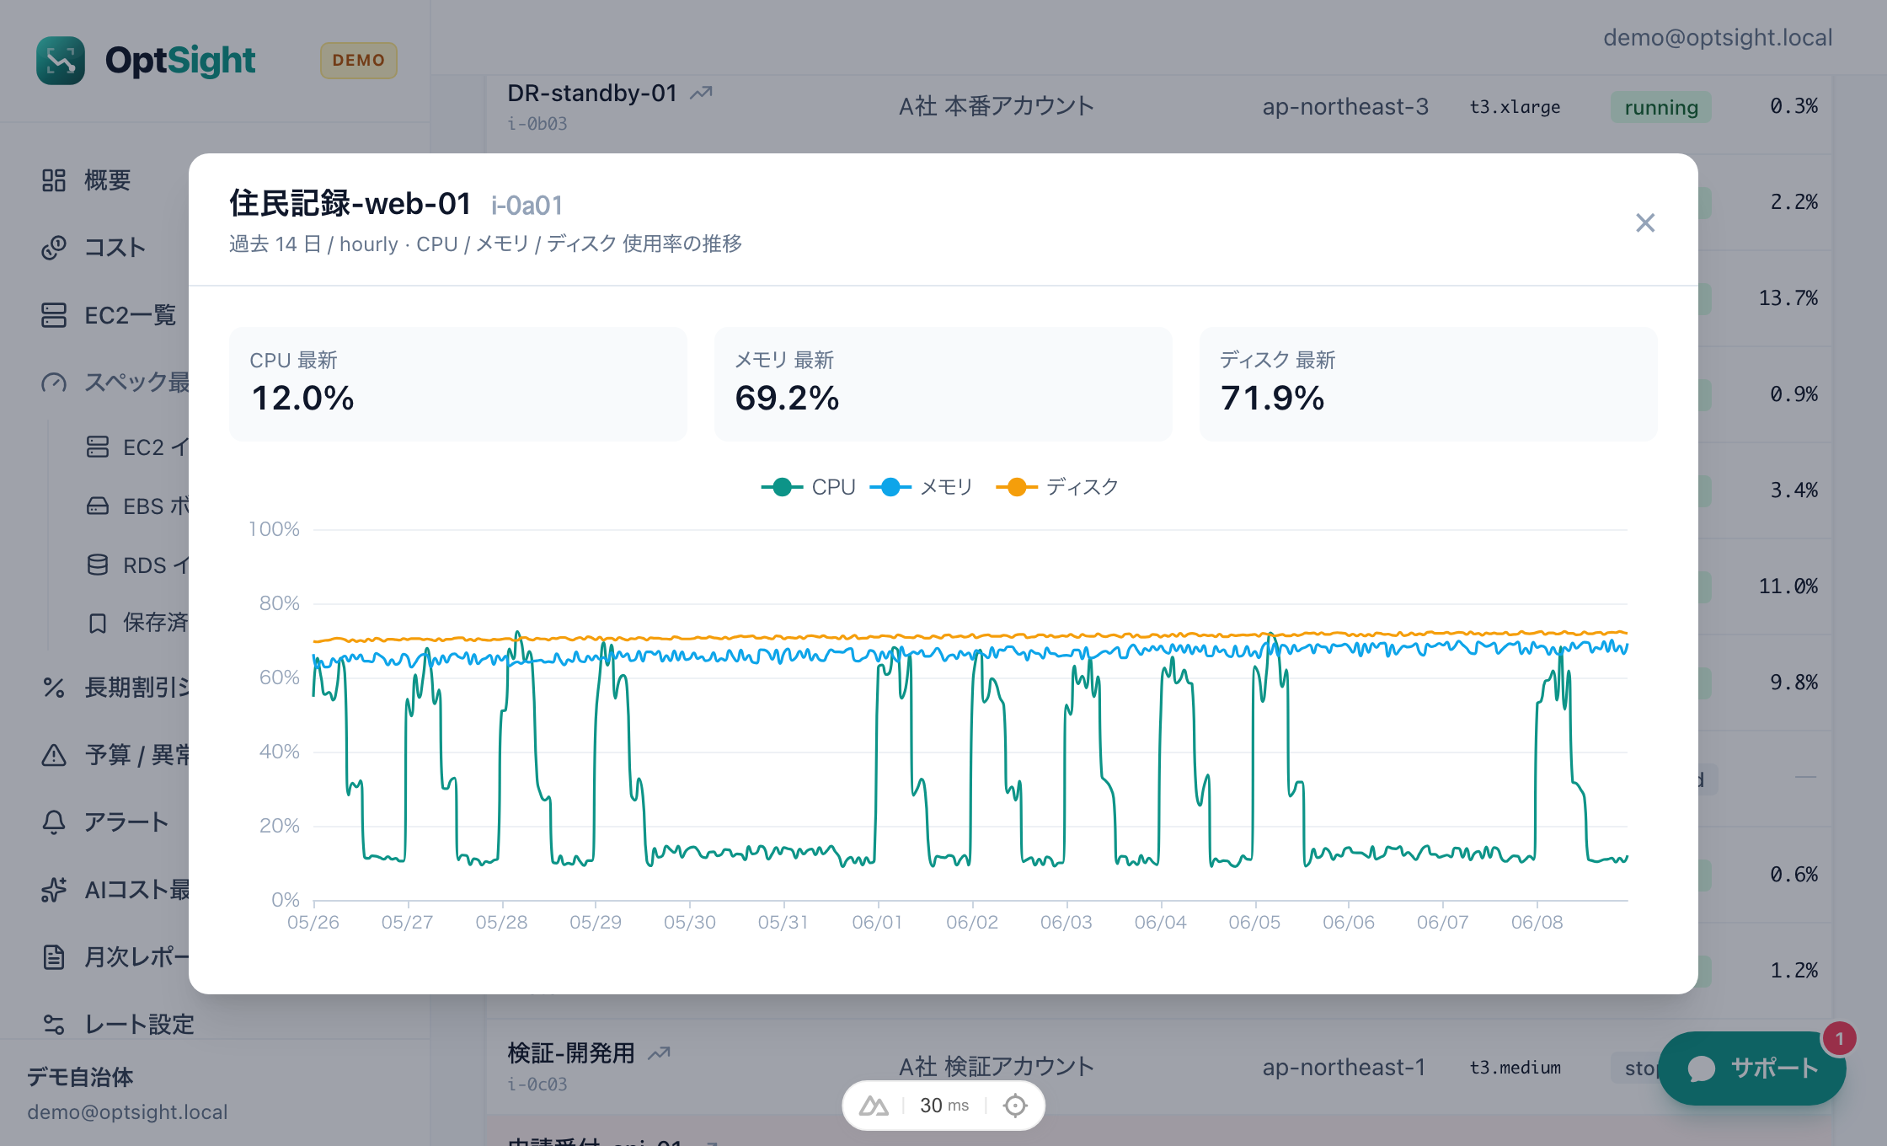Click the running status badge
Screen dimensions: 1887x1146
point(1661,107)
